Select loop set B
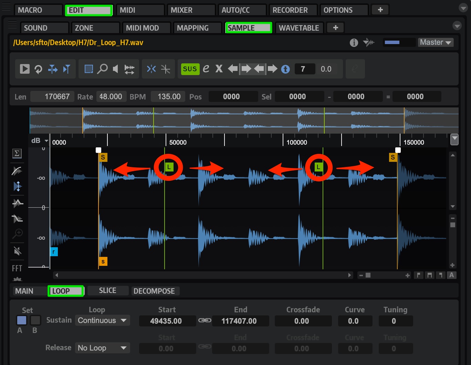Viewport: 471px width, 365px height. click(x=35, y=321)
